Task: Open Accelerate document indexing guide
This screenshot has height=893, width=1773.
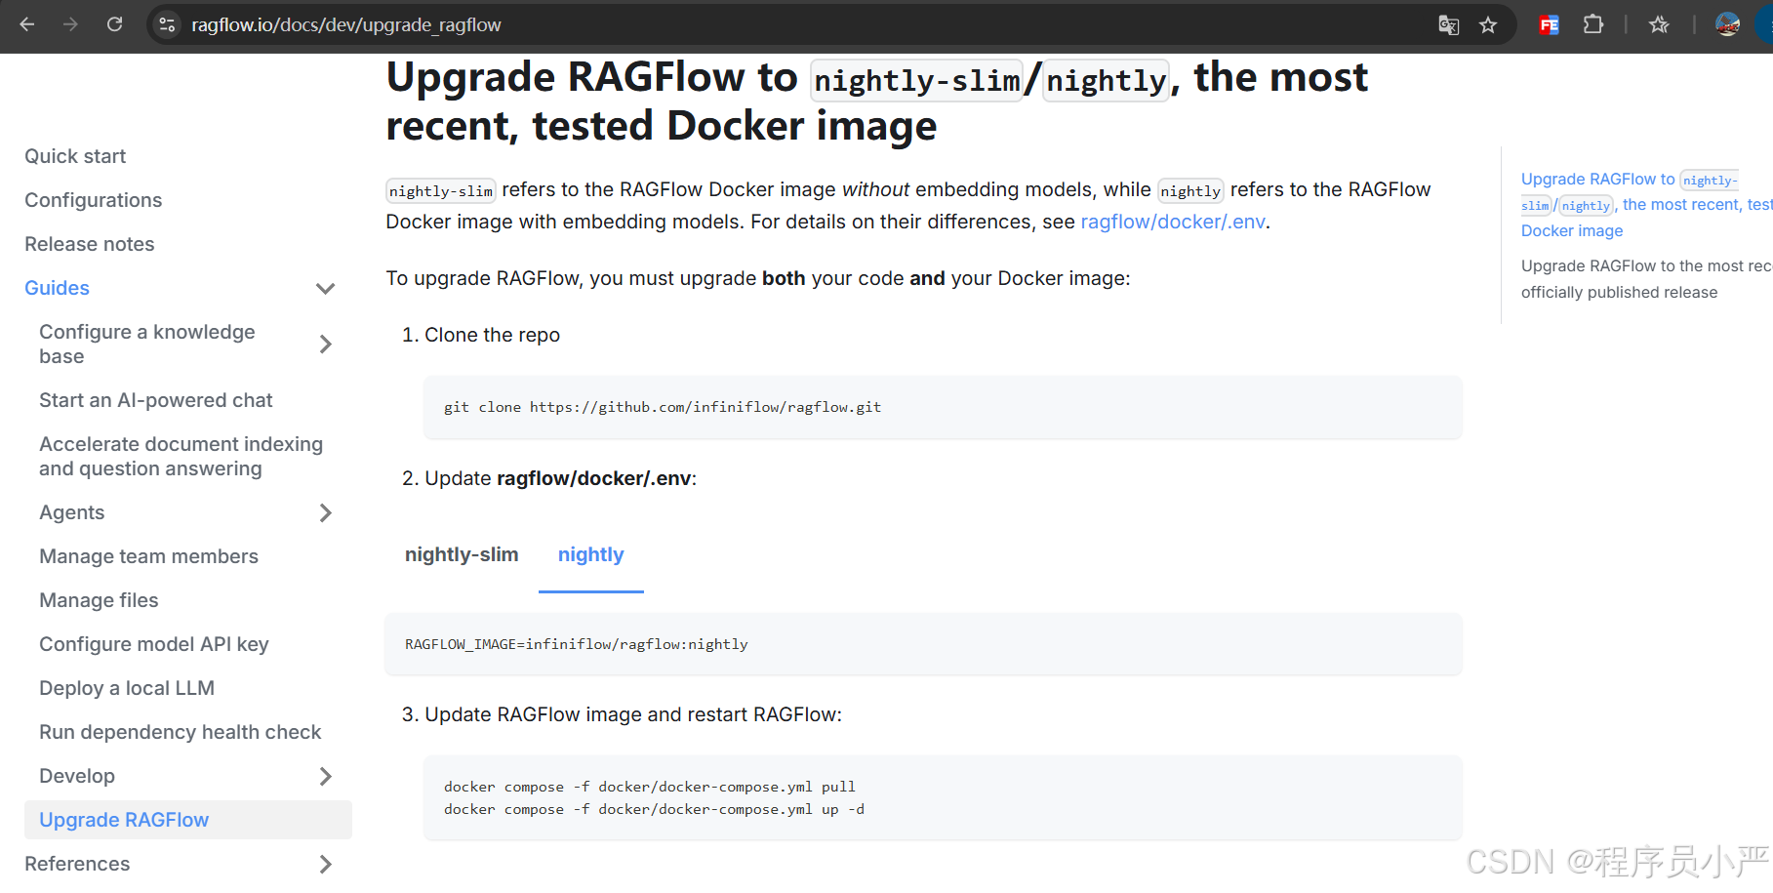Action: 181,456
